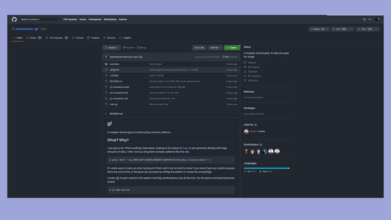Click the Go 96.2% language entry
391x220 pixels.
250,171
